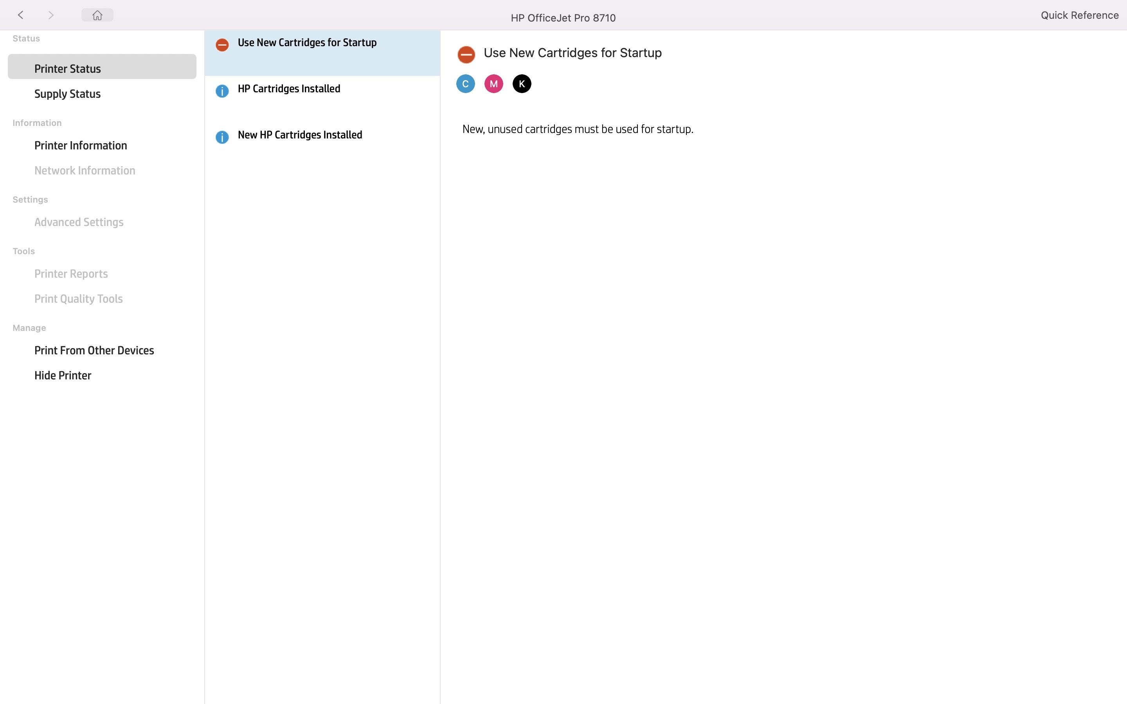Select Printer Status in sidebar
The image size is (1127, 704).
(x=102, y=66)
